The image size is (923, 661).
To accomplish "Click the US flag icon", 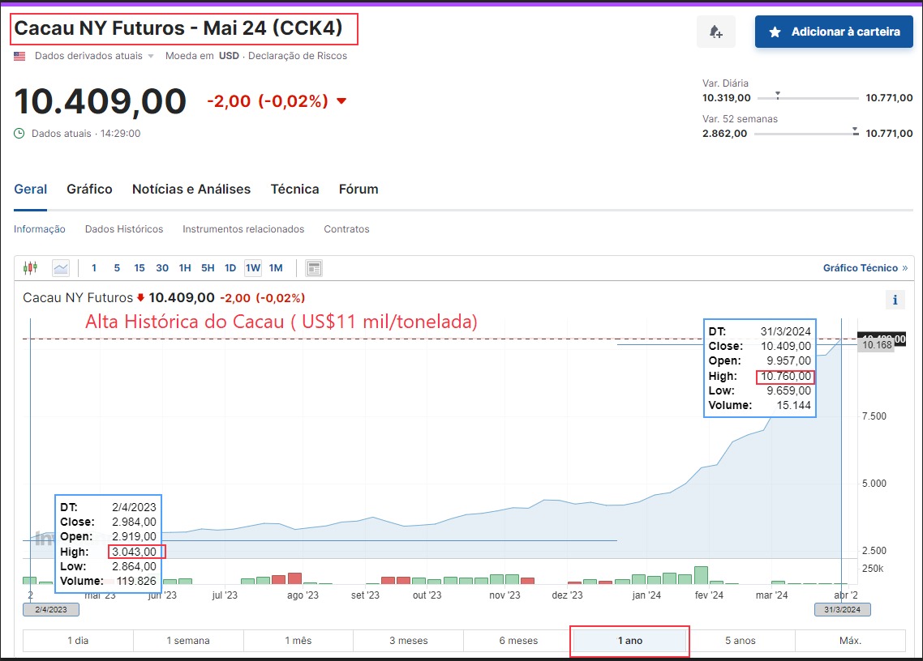I will pos(19,56).
